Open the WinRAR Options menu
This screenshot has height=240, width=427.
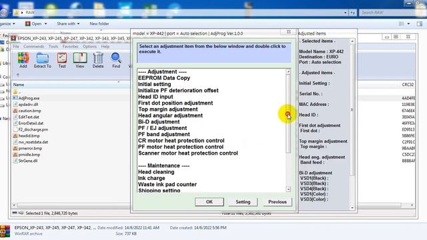click(x=89, y=47)
